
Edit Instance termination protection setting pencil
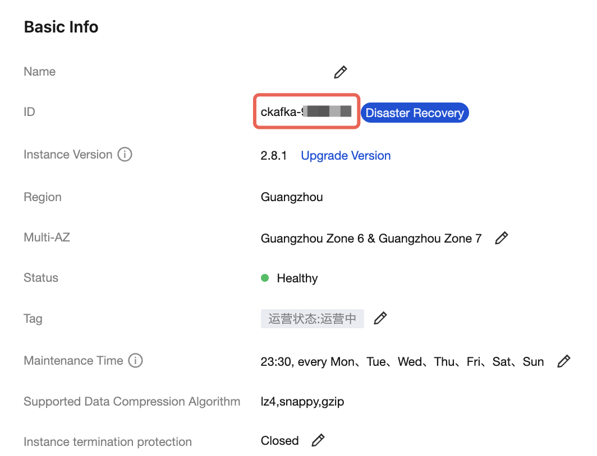pos(318,440)
